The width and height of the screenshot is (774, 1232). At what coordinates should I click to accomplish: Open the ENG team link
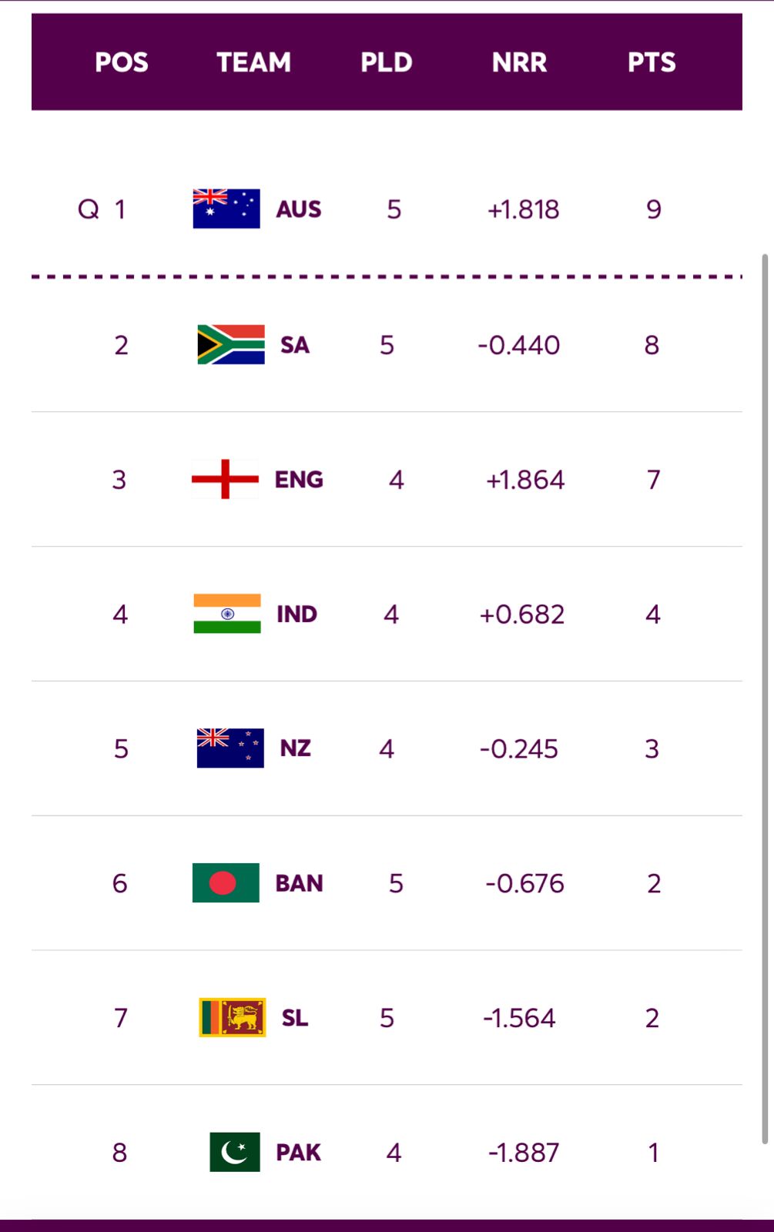[299, 480]
